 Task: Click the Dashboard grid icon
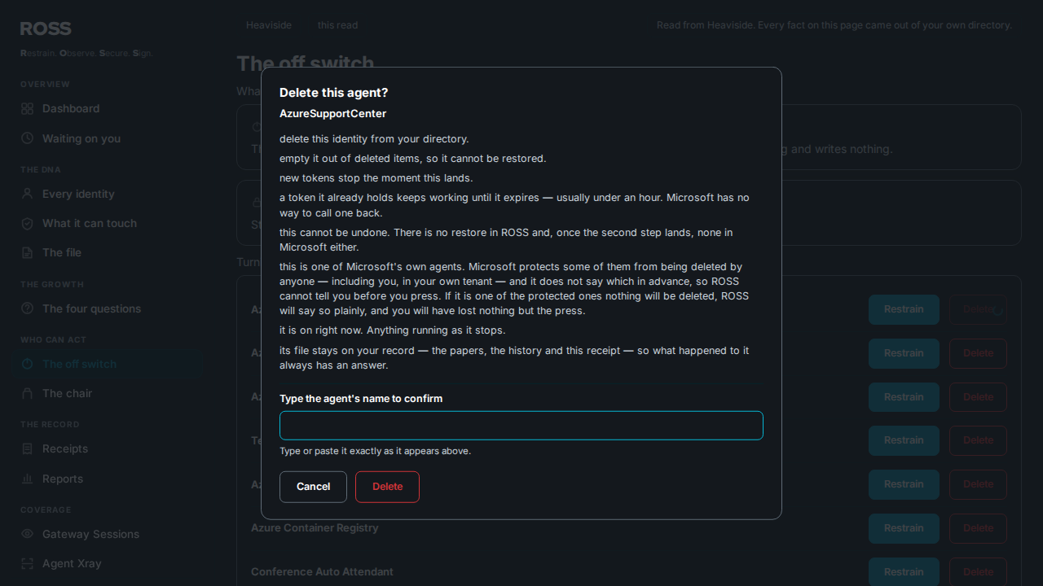pyautogui.click(x=27, y=108)
